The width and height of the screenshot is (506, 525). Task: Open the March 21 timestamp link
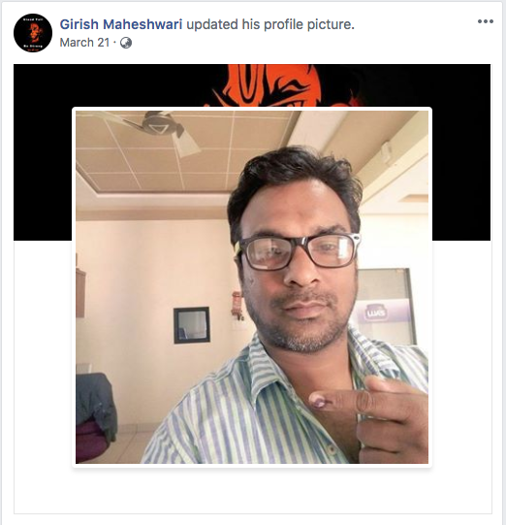pos(84,43)
